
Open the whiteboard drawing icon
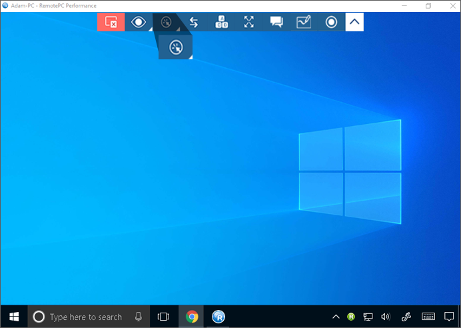[x=304, y=22]
